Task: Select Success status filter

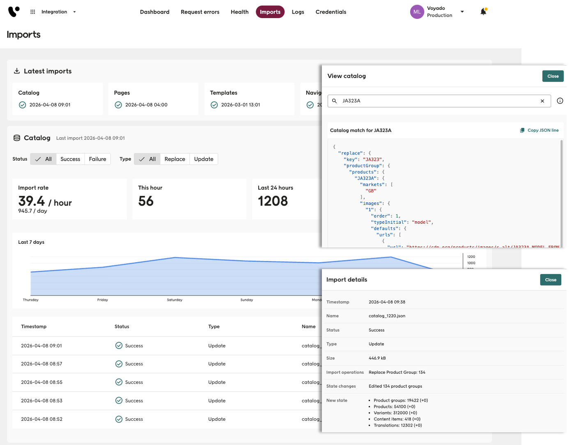Action: point(70,159)
